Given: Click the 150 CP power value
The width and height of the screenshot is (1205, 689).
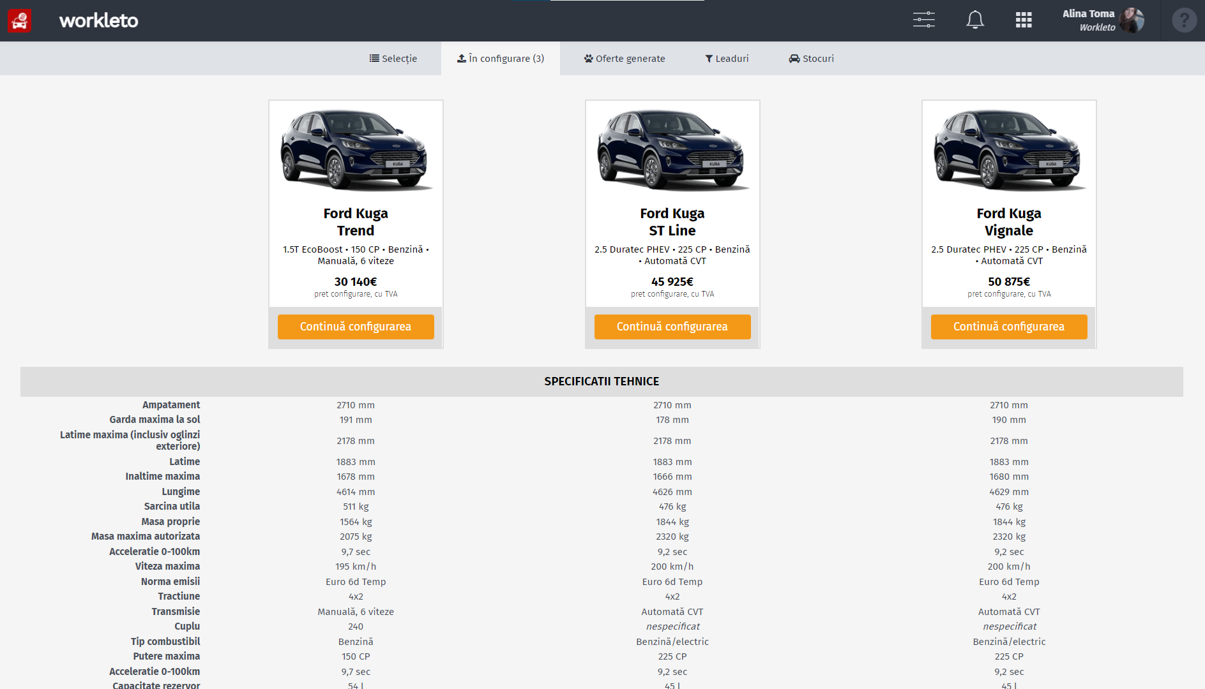Looking at the screenshot, I should tap(356, 656).
